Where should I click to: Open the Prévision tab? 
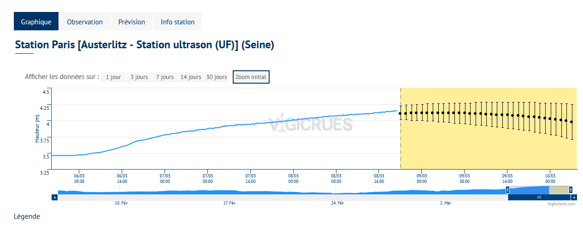132,22
